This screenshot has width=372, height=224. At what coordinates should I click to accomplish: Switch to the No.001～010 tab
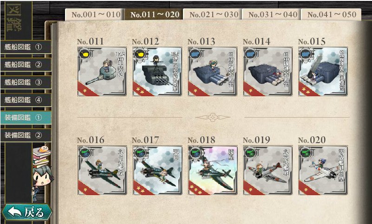tap(95, 14)
